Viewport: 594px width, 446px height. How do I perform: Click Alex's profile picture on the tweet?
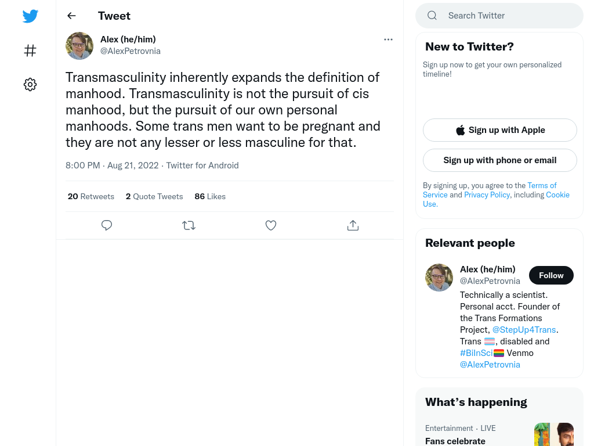coord(79,46)
